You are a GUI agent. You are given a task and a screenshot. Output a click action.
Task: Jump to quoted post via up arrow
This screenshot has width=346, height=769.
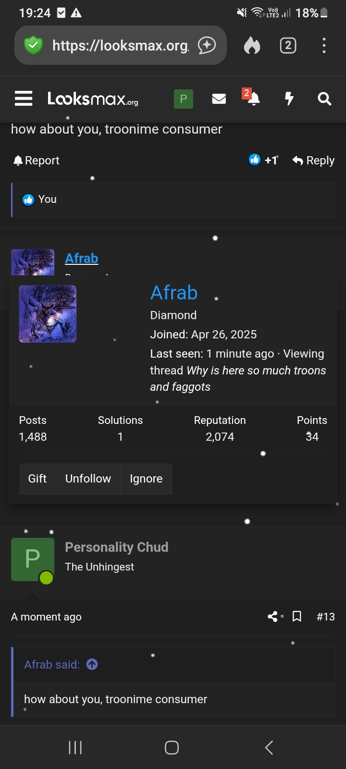[91, 664]
